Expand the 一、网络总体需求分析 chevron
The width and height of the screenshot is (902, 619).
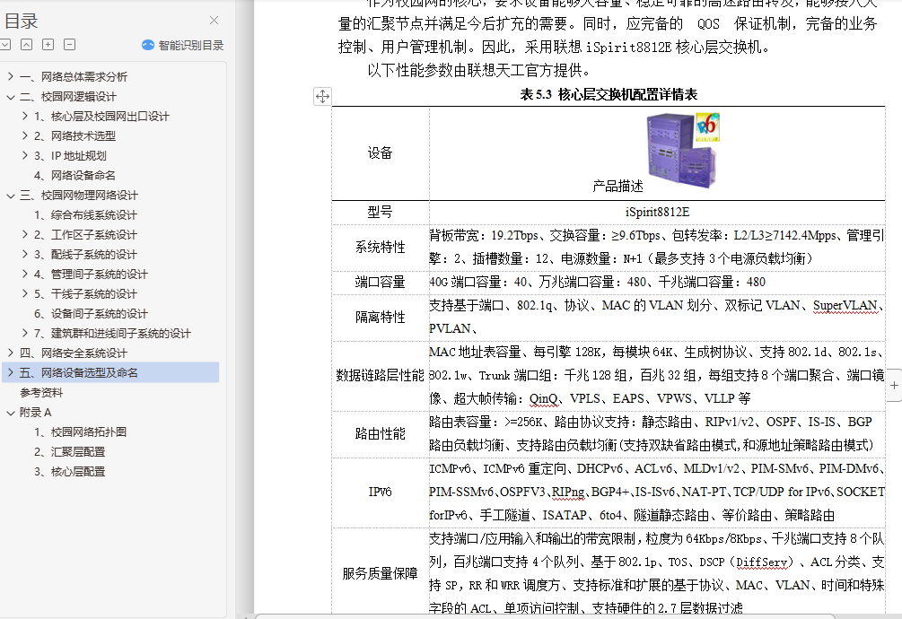(11, 76)
